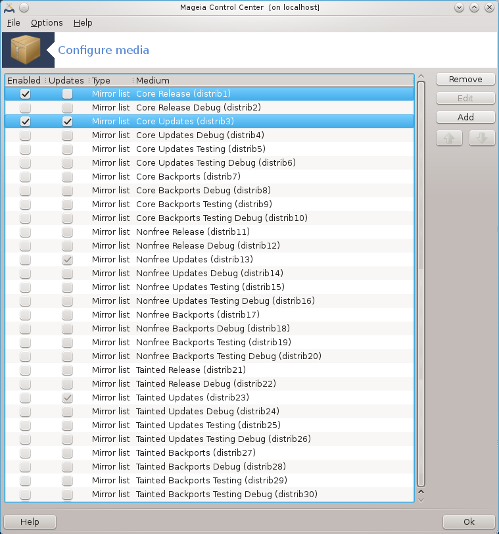The height and width of the screenshot is (534, 499).
Task: Click the Help button at bottom left
Action: pyautogui.click(x=30, y=522)
